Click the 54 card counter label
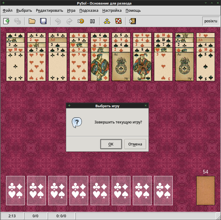This screenshot has width=221, height=220. tap(206, 172)
